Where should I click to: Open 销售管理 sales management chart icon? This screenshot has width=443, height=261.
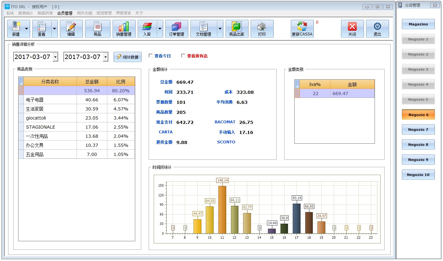point(124,27)
